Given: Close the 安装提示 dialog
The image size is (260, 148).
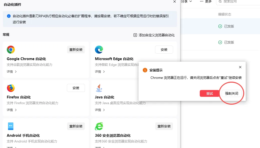Looking at the screenshot, I should click(240, 67).
